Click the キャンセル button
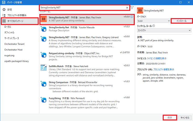This screenshot has height=121, width=193. click(185, 118)
